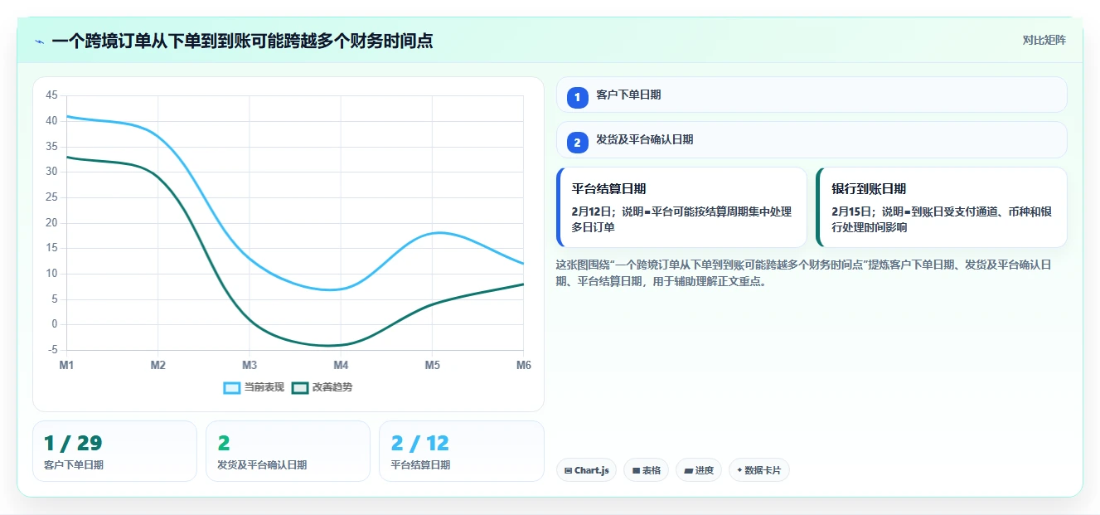Select step 2 发货及平台确认日期 row
This screenshot has height=515, width=1100.
point(812,140)
